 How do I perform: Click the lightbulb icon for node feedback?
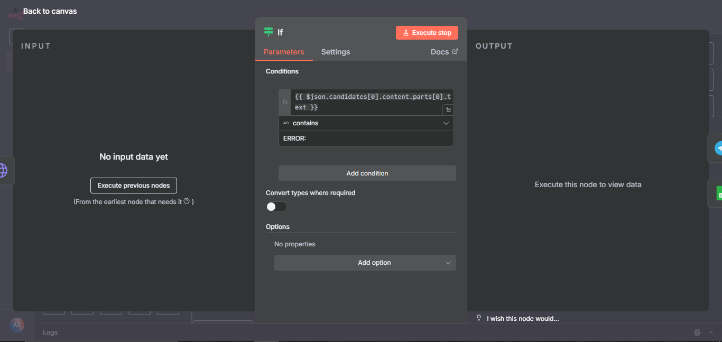click(479, 318)
